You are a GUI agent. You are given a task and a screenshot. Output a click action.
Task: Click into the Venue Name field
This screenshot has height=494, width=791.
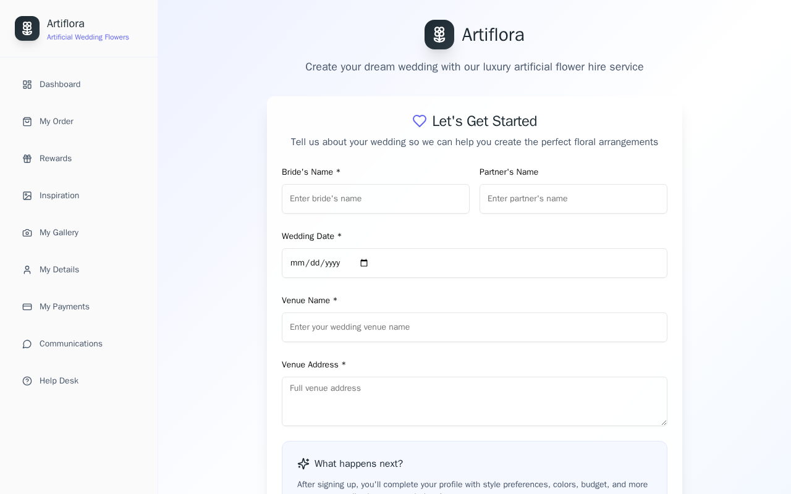point(475,327)
